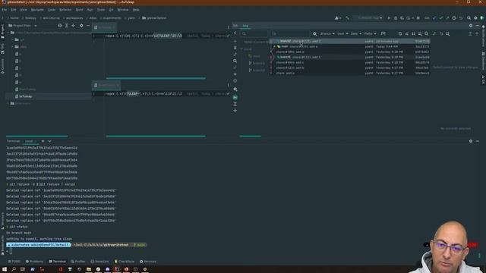486x273 pixels.
Task: Click the back arrow hiding the branches pane
Action: (x=235, y=33)
